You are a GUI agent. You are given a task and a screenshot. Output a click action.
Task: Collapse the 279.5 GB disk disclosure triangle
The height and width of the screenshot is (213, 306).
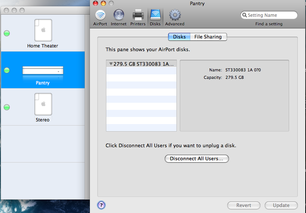[111, 64]
